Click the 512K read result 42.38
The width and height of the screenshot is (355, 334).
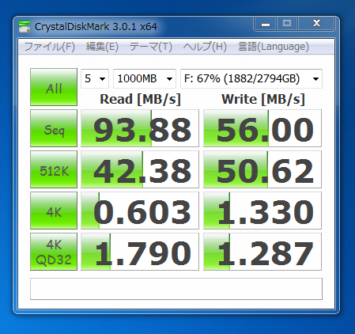click(x=140, y=169)
